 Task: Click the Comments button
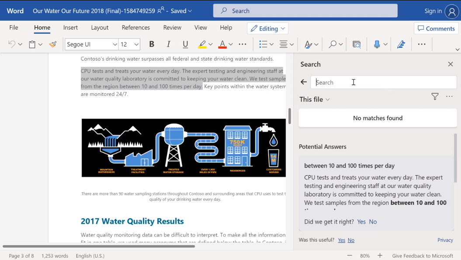click(x=436, y=28)
